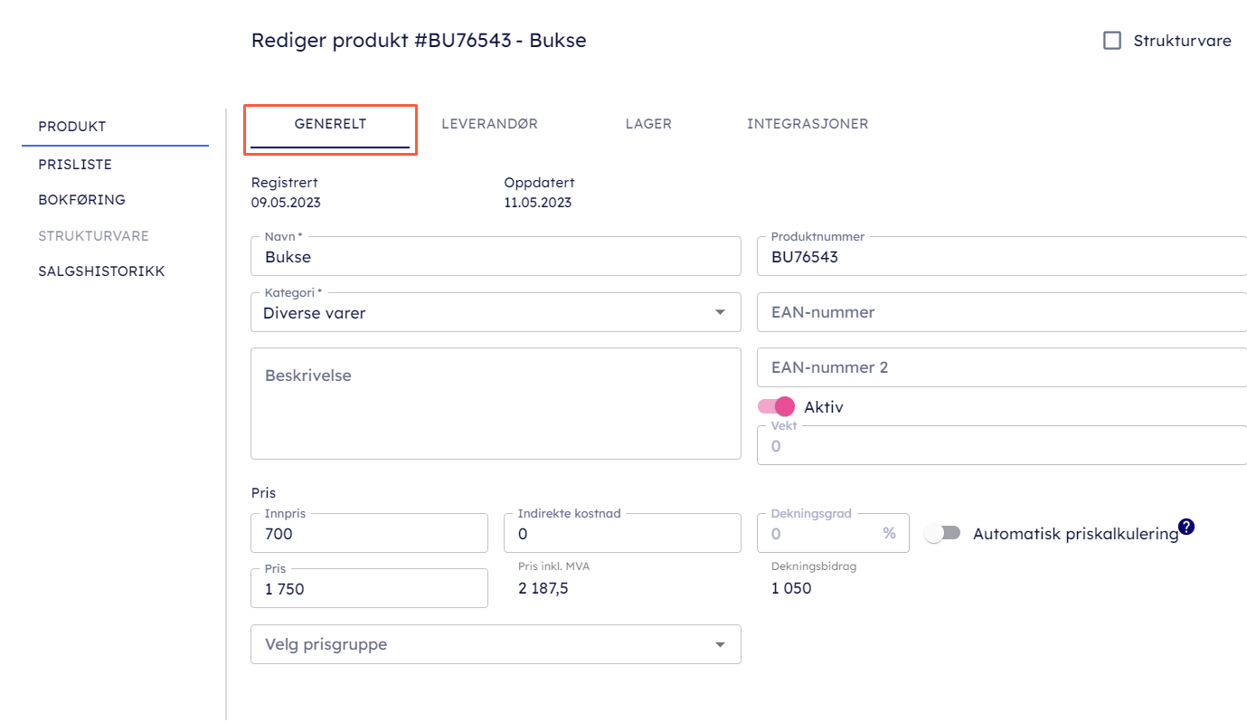Go to Bokføring in sidebar

81,200
